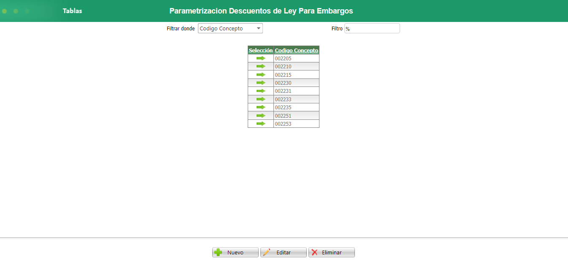Viewport: 568px width, 270px height.
Task: Click code cell 002235
Action: pos(296,108)
